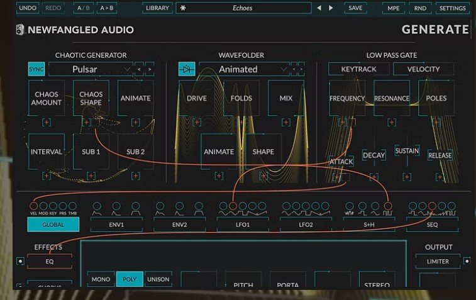Viewport: 476px width, 300px height.
Task: Open the LFO2 tab
Action: click(x=306, y=225)
